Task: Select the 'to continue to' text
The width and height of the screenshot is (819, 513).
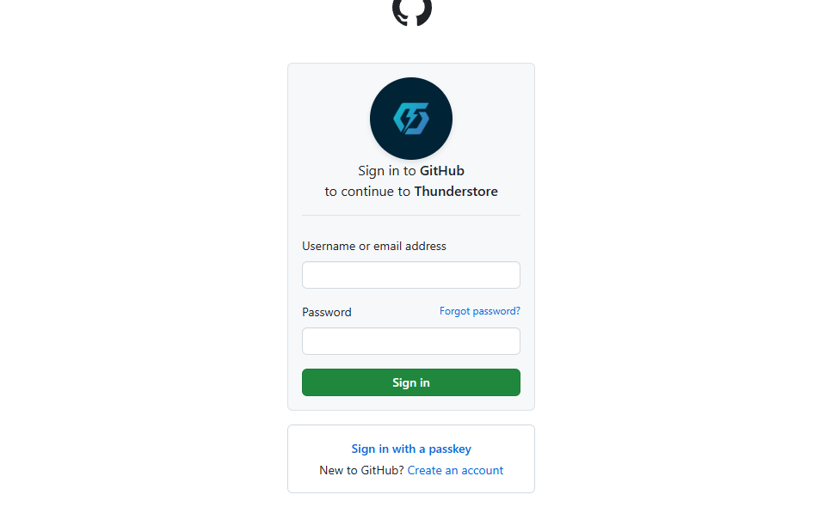Action: point(367,192)
